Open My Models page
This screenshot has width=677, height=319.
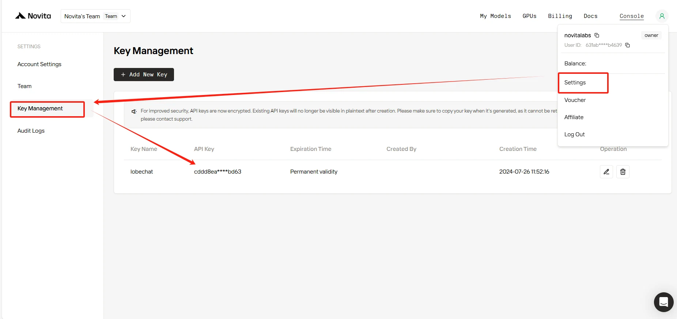[x=495, y=16]
